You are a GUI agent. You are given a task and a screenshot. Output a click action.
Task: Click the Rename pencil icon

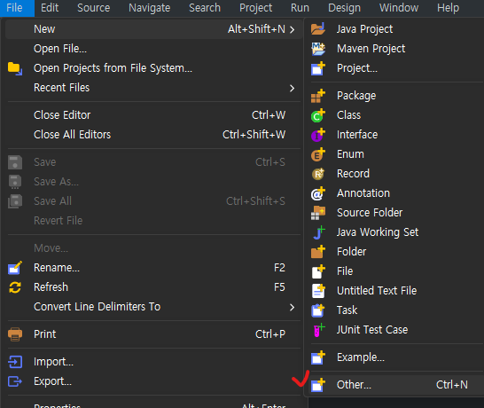(x=15, y=268)
